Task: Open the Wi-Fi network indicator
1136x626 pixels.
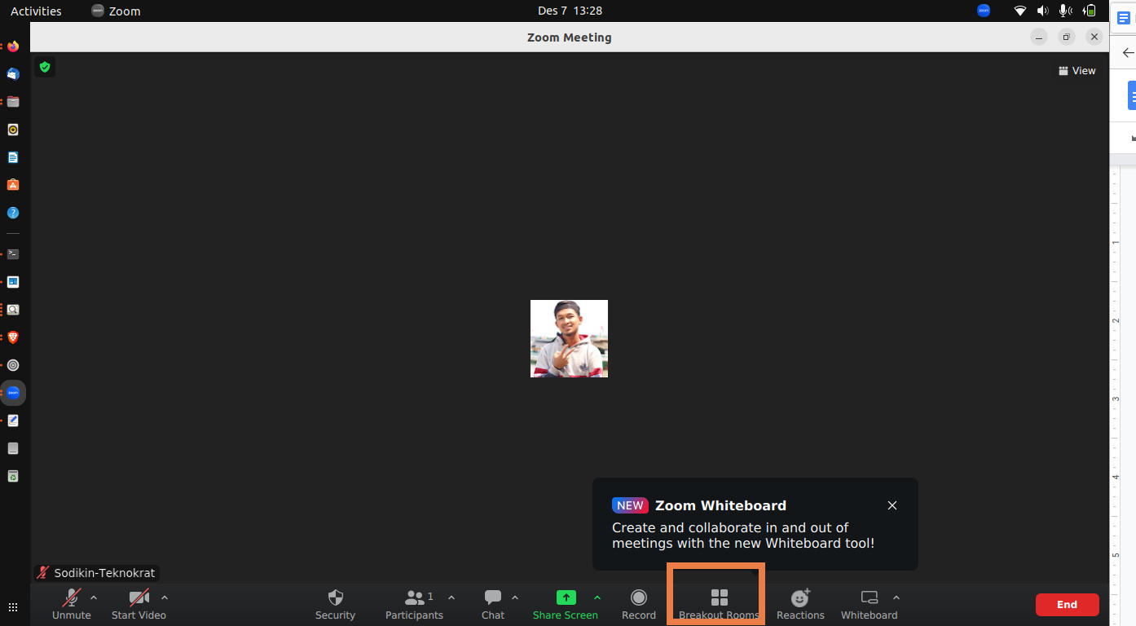Action: (1020, 11)
